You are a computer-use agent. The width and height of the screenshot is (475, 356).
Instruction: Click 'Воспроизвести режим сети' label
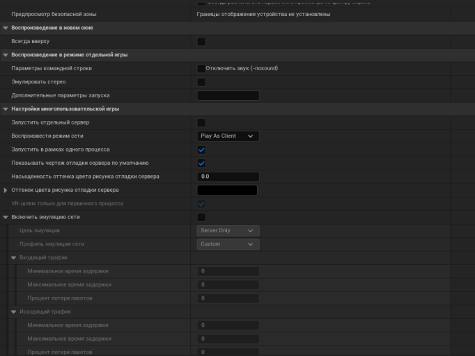[47, 136]
